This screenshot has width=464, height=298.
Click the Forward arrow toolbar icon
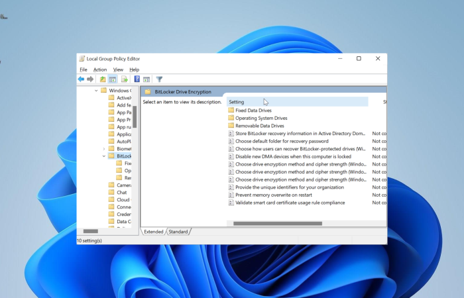tap(90, 79)
